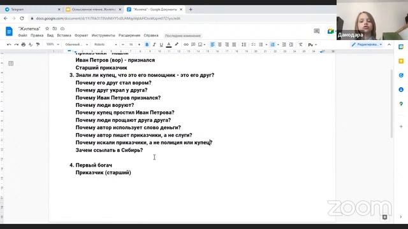This screenshot has width=408, height=229.
Task: Open the Вставка menu
Action: (64, 36)
